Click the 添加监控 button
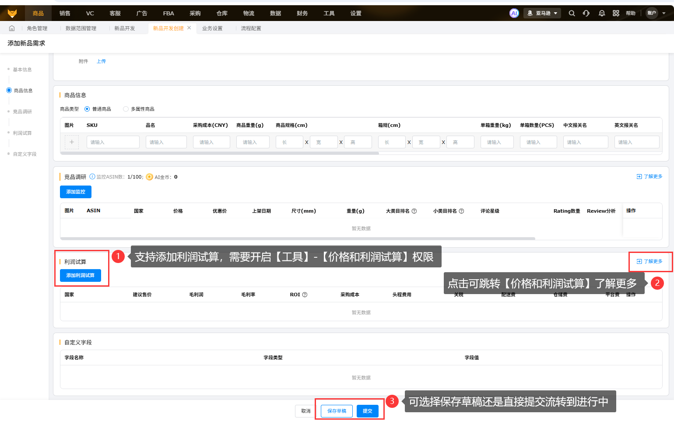Screen dimensions: 674x421 (x=76, y=192)
